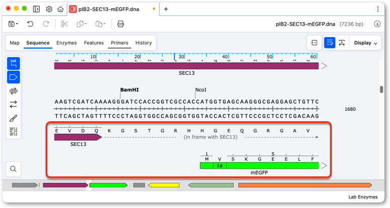
Task: Open the three-dot overflow menu
Action: [377, 9]
